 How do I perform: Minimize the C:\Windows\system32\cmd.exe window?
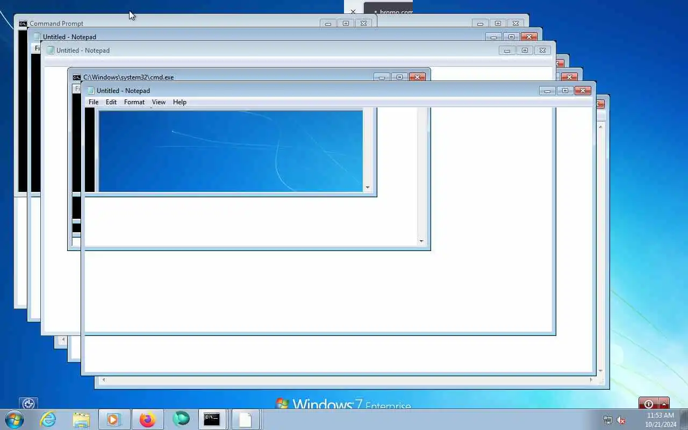[x=382, y=77]
